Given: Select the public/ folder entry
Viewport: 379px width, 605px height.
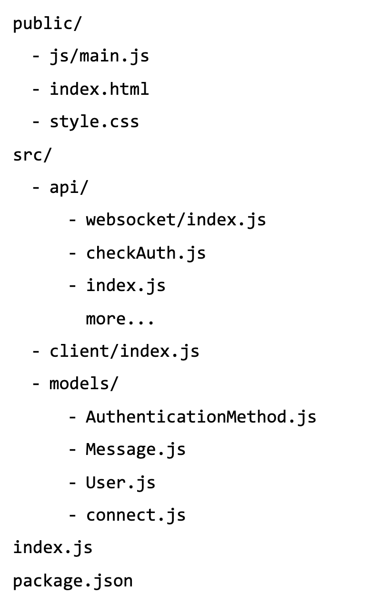Looking at the screenshot, I should click(x=48, y=24).
